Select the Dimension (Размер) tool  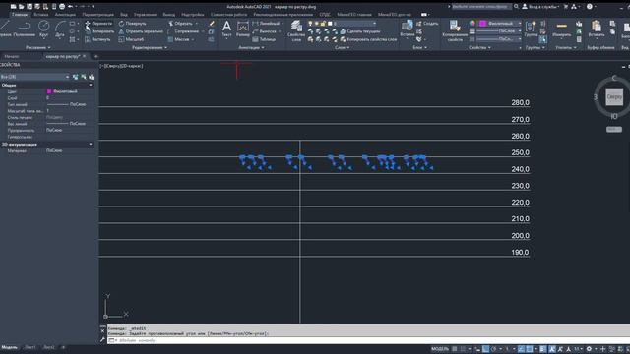click(x=243, y=29)
